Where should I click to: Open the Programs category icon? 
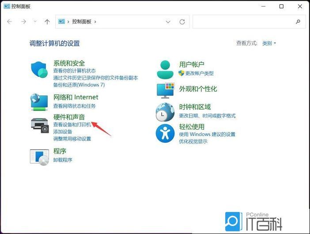click(39, 156)
